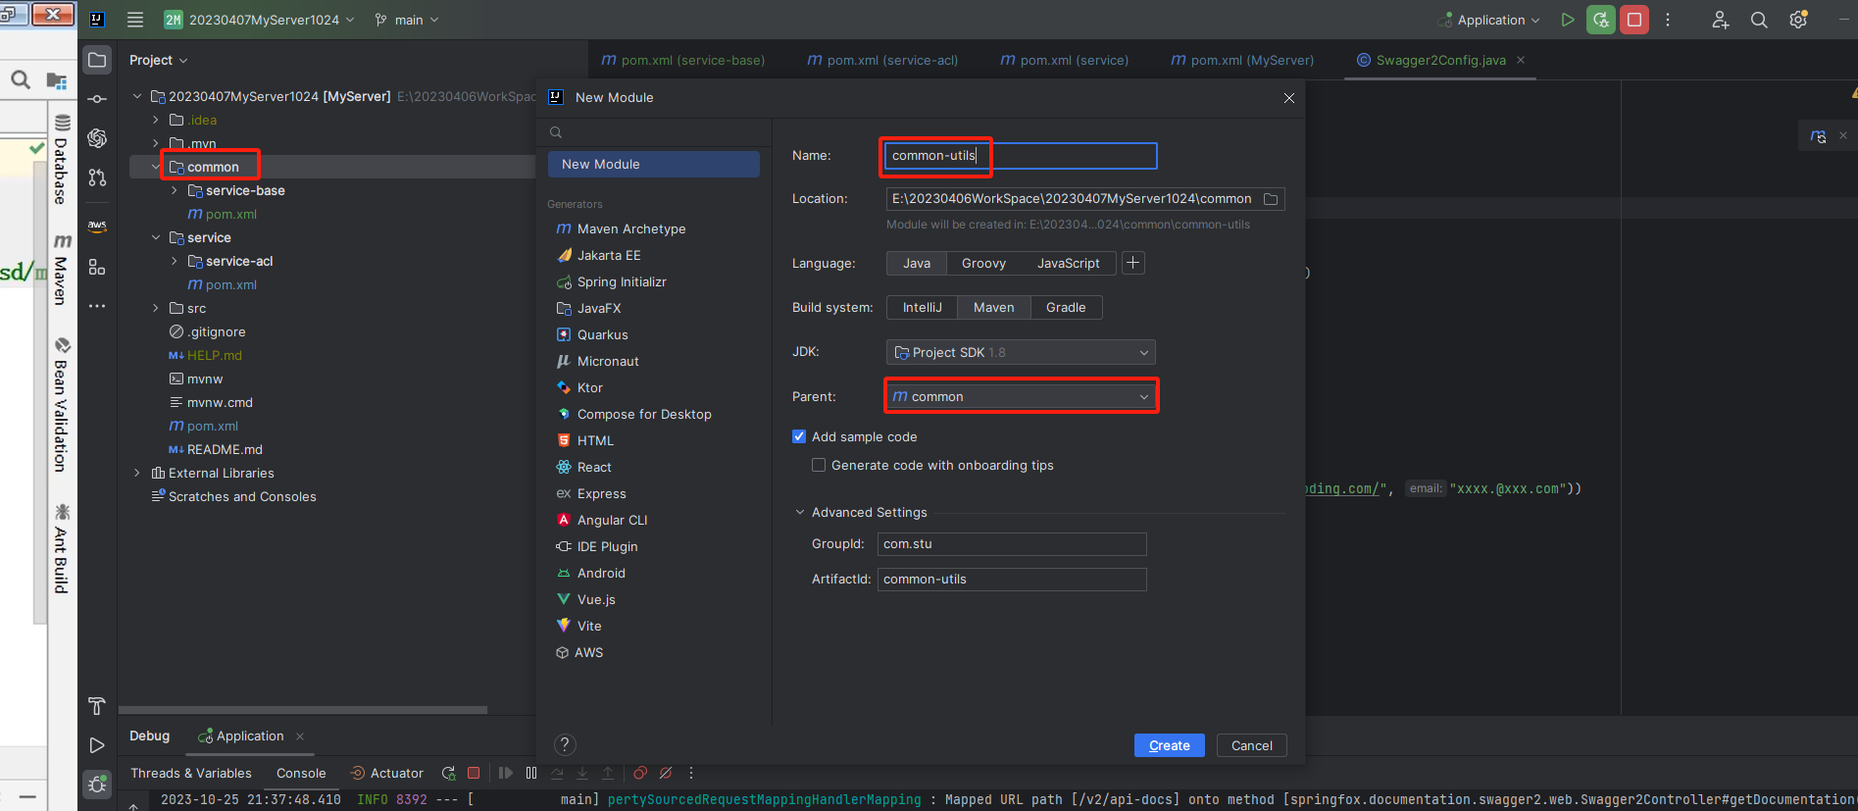Click the Create button

(1169, 745)
